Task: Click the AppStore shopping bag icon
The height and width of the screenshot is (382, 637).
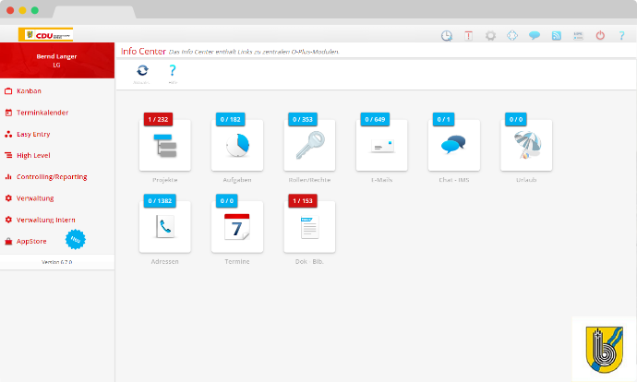Action: [x=8, y=241]
